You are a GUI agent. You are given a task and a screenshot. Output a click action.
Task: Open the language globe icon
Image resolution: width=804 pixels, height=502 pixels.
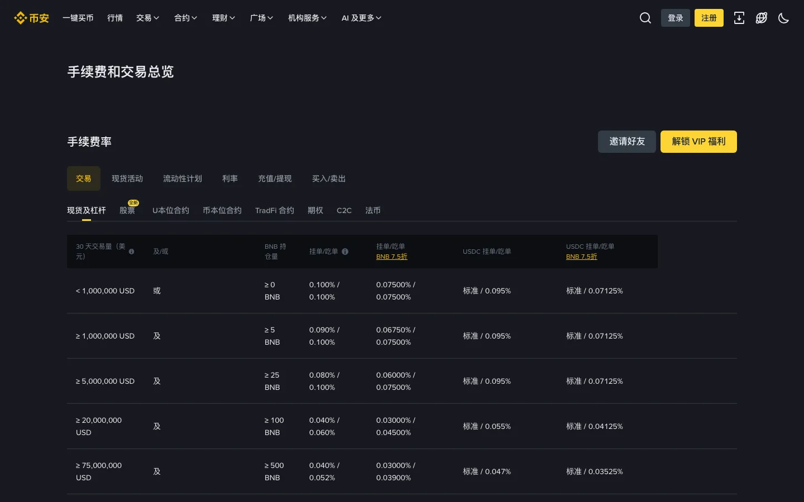click(x=762, y=18)
